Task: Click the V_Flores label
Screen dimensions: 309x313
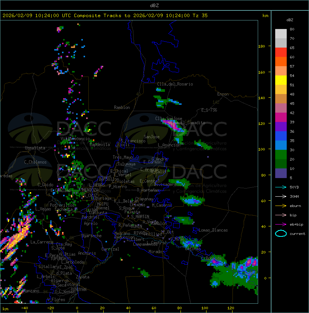Action: point(56,300)
